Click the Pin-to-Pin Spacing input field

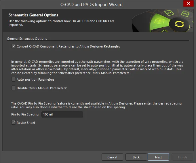click(x=62, y=114)
